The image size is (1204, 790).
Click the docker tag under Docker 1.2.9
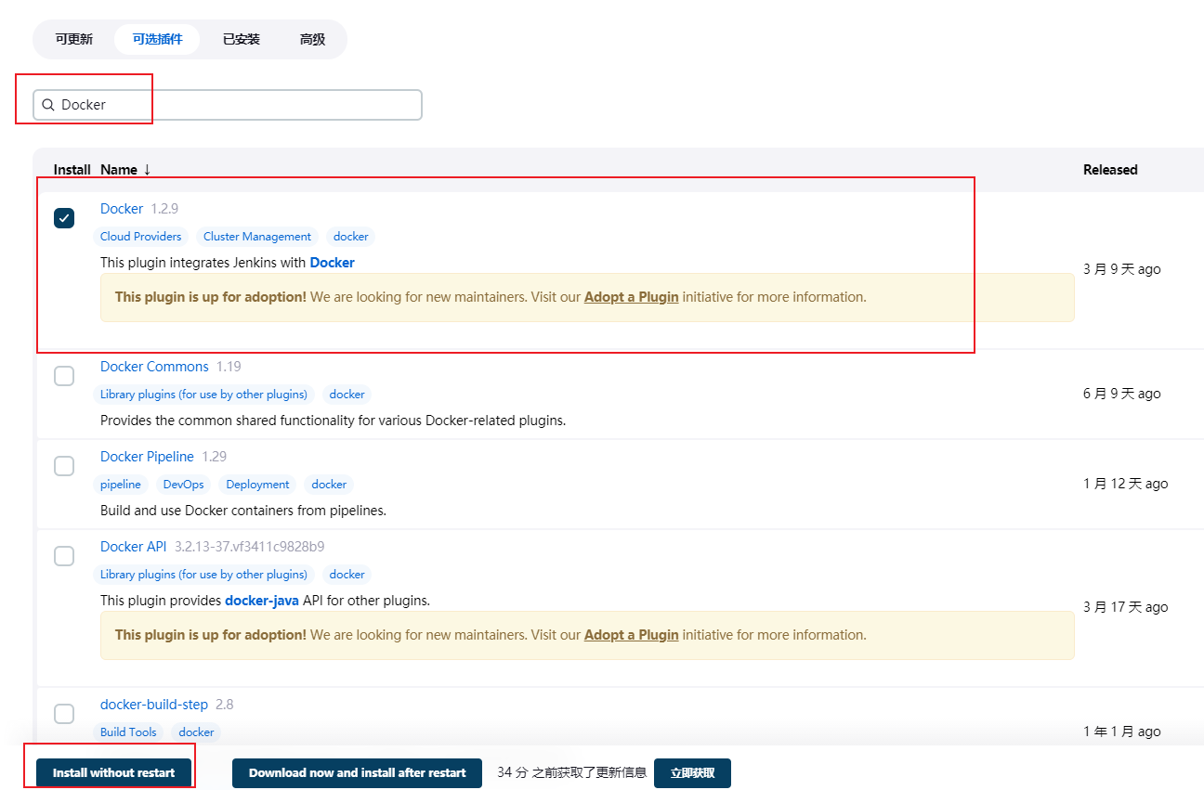[x=351, y=237]
